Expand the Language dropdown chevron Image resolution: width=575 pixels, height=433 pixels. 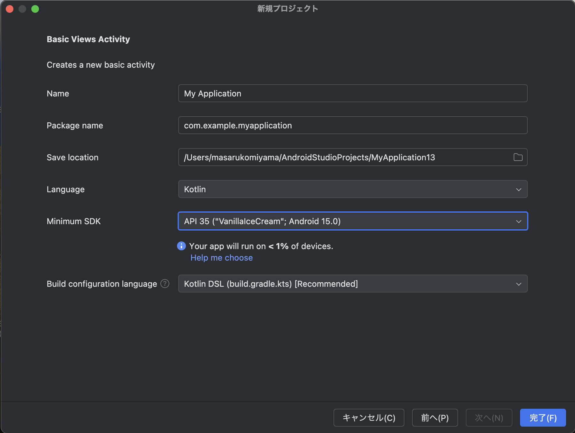point(518,189)
